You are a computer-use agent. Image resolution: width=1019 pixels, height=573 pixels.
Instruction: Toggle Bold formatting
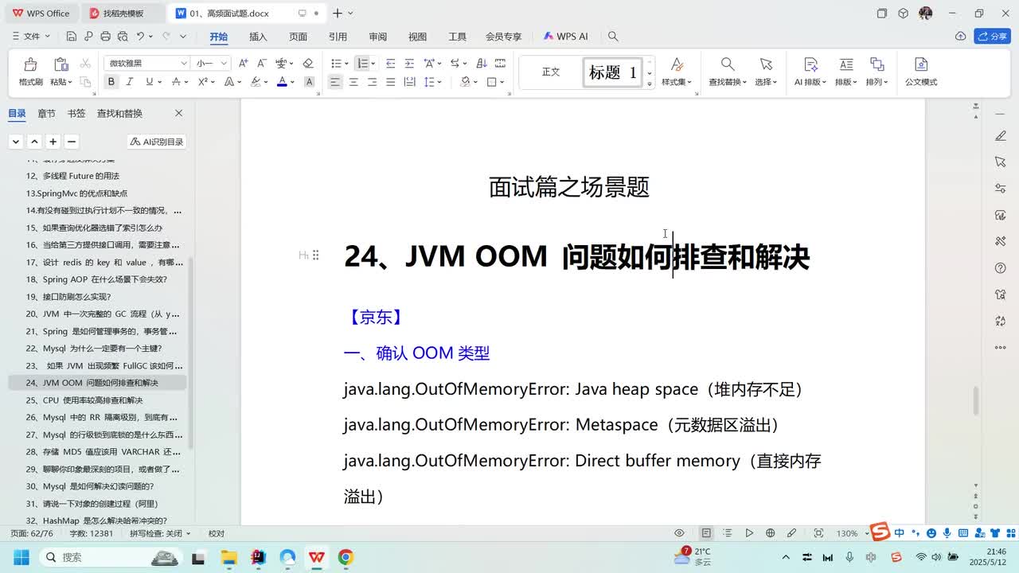click(111, 82)
